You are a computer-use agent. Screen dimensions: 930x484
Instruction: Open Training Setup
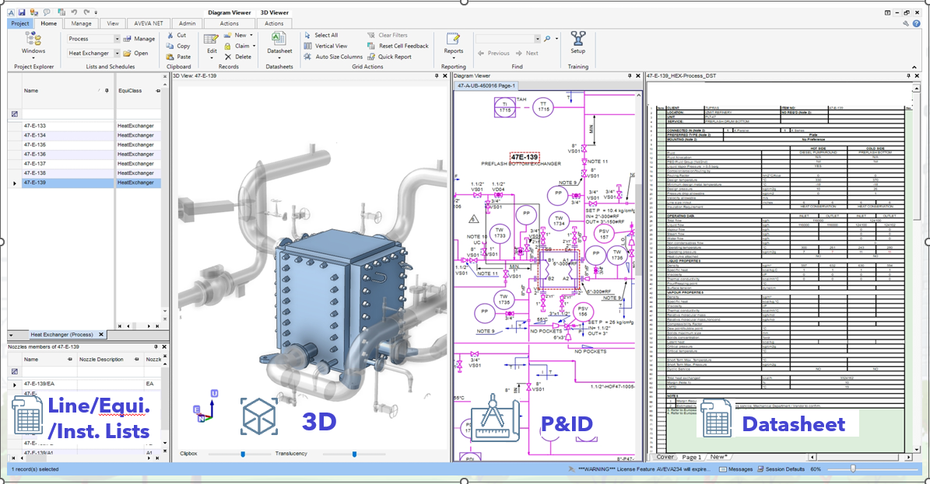577,43
